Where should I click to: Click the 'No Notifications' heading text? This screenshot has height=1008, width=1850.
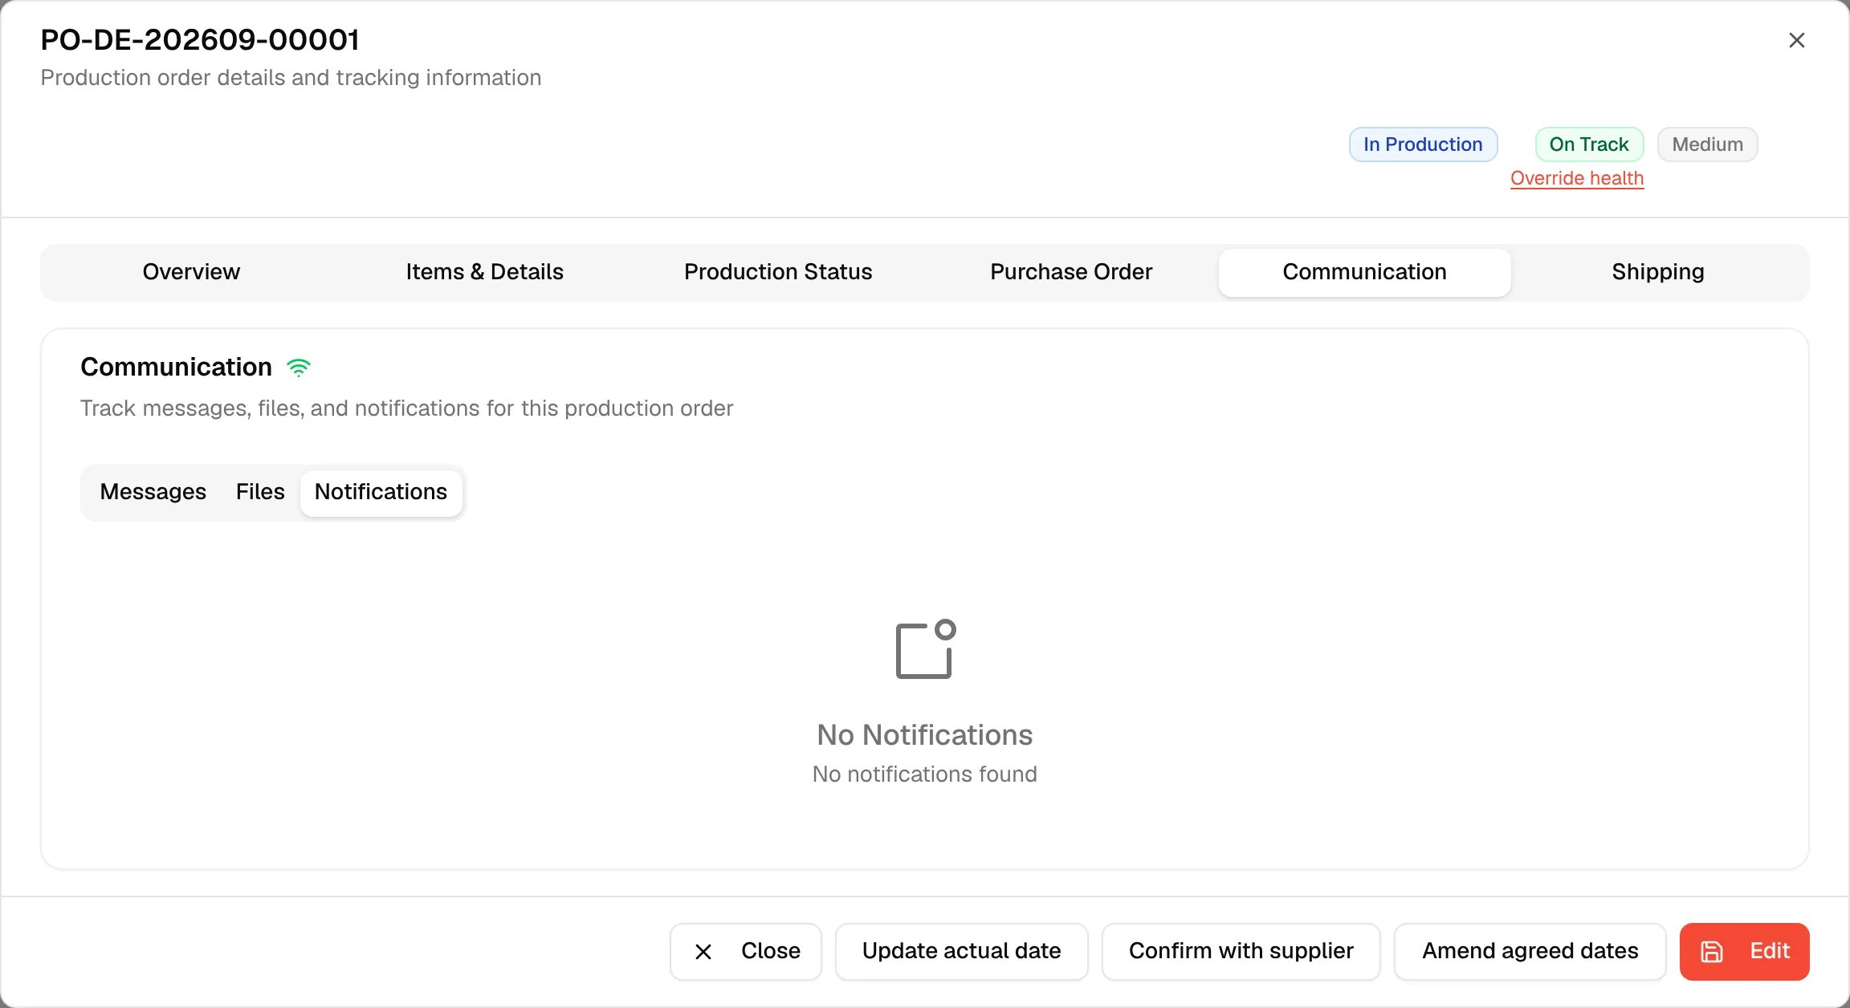pos(925,735)
